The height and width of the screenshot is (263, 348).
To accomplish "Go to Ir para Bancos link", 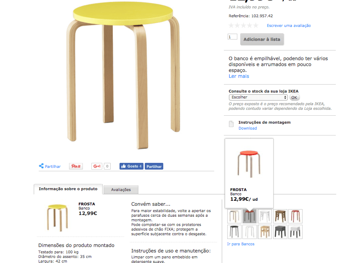I will [241, 244].
